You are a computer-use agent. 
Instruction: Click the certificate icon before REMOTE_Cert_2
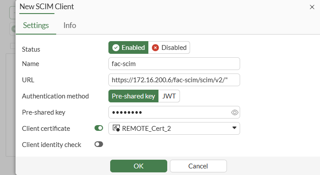point(116,128)
